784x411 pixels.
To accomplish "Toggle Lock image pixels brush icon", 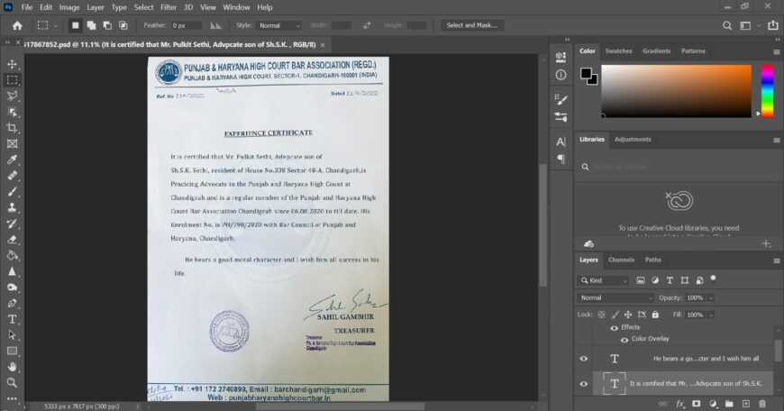I will point(615,315).
